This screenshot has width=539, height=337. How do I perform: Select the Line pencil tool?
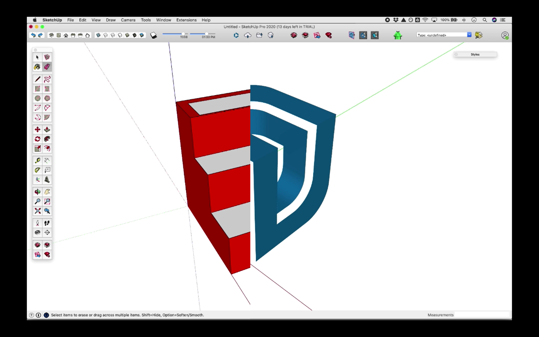click(x=38, y=79)
